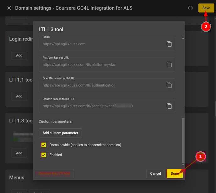Click the Menus section heading
Viewport: 216px width, 193px height.
(17, 178)
